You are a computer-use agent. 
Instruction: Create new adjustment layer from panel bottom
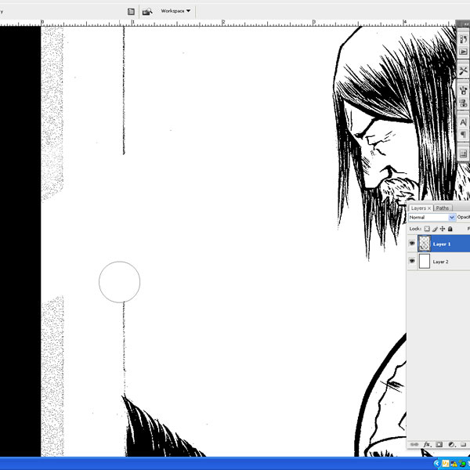pos(452,444)
